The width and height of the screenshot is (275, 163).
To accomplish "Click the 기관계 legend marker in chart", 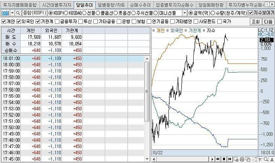I will [x=186, y=31].
